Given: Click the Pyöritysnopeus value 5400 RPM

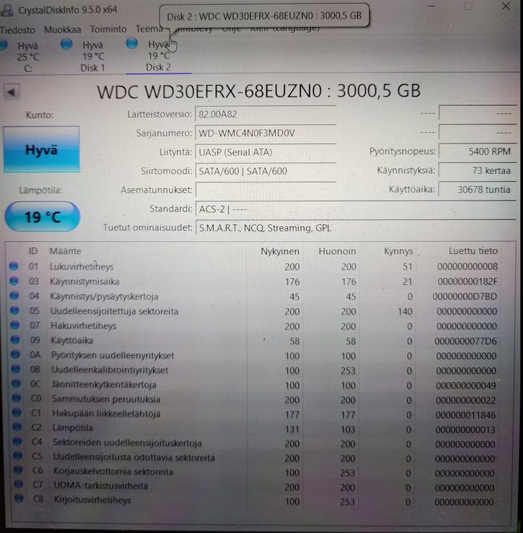Looking at the screenshot, I should click(x=477, y=152).
